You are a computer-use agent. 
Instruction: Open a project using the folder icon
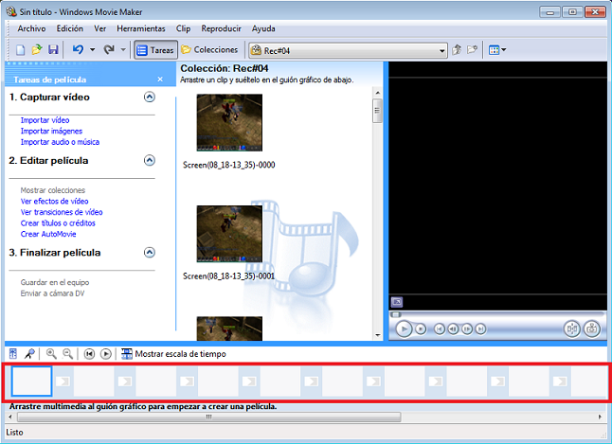[37, 49]
